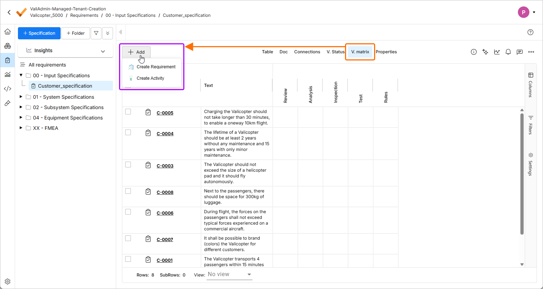This screenshot has width=543, height=289.
Task: Click the notifications bell icon
Action: point(508,52)
